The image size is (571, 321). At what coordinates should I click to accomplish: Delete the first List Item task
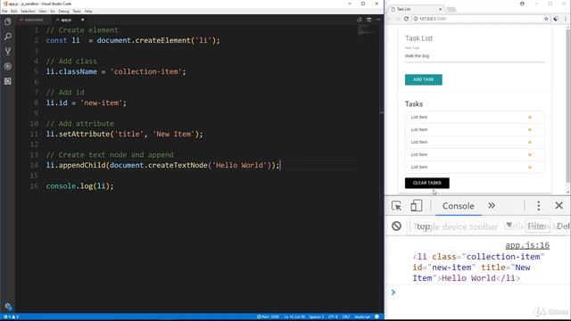point(530,117)
